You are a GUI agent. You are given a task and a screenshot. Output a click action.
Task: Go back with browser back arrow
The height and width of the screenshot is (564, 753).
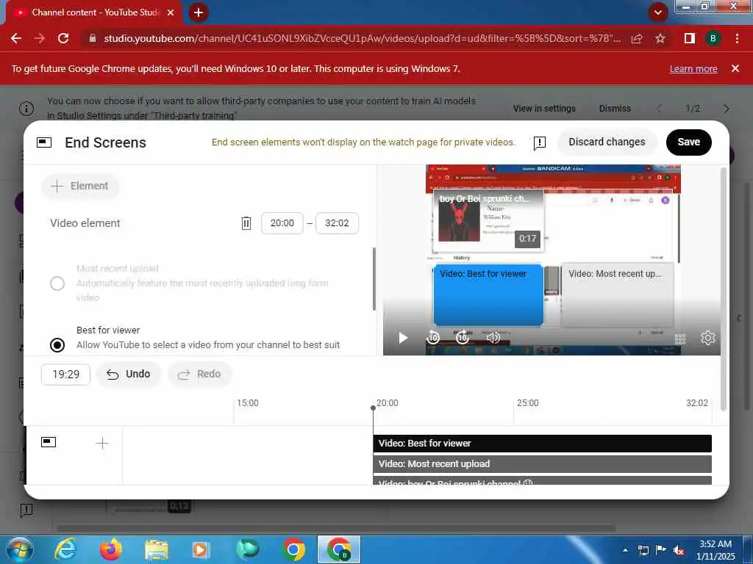click(x=16, y=38)
